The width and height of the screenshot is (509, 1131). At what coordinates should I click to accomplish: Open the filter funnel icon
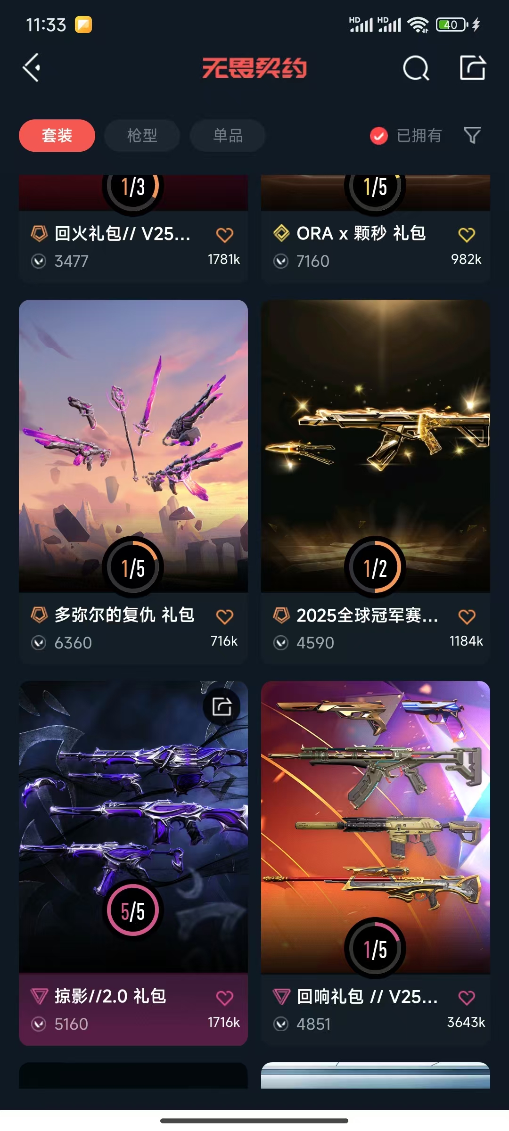point(472,135)
